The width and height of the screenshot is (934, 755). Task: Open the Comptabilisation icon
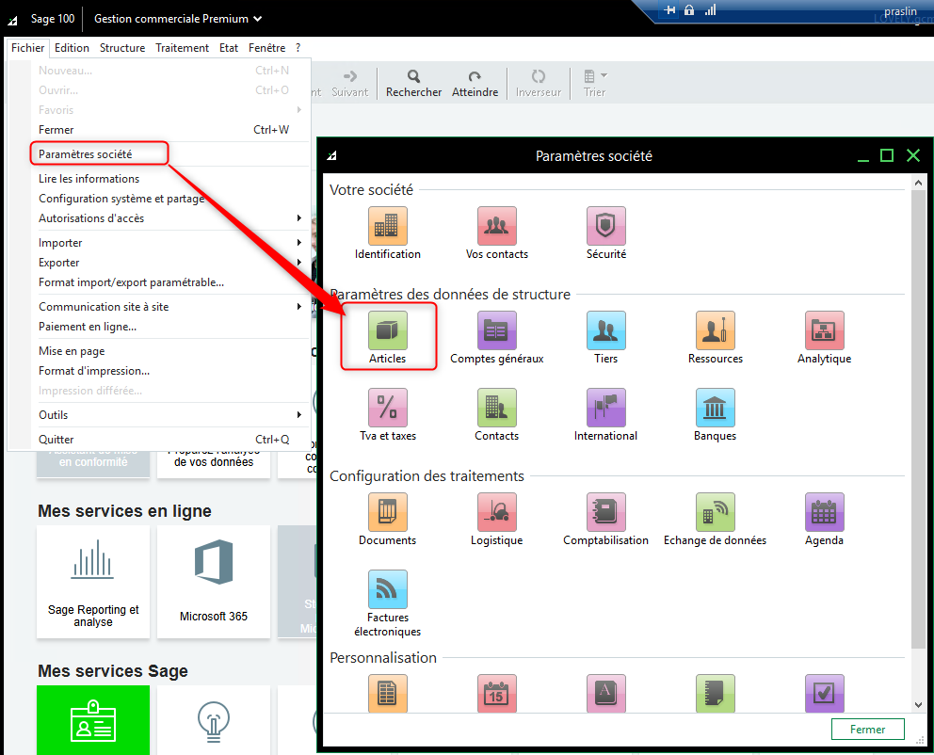click(605, 512)
